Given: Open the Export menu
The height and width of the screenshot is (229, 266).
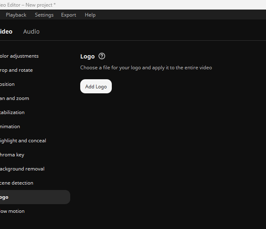Looking at the screenshot, I should [x=69, y=15].
